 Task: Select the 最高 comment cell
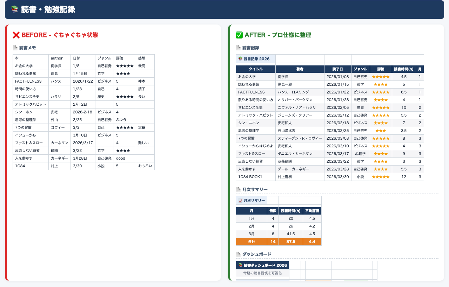[x=145, y=66]
